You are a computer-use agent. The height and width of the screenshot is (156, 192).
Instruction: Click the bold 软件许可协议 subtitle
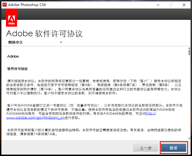18,69
